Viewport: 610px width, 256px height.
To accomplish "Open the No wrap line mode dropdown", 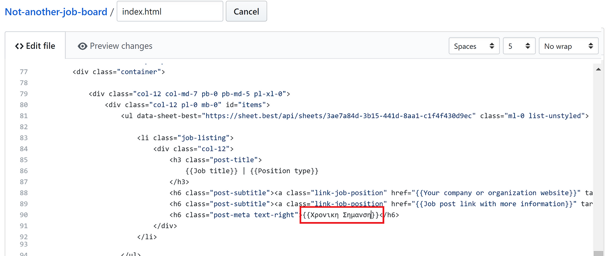I will pyautogui.click(x=569, y=46).
